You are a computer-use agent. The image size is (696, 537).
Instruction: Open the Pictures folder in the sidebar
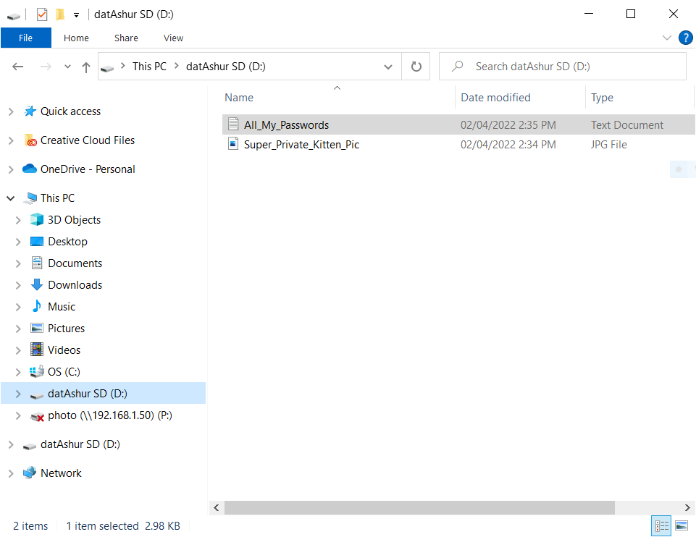point(66,328)
